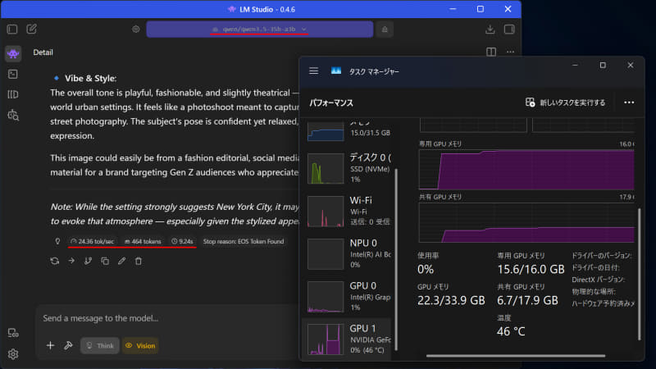Edit the assistant message with the pencil icon
Image resolution: width=656 pixels, height=369 pixels.
[x=121, y=261]
